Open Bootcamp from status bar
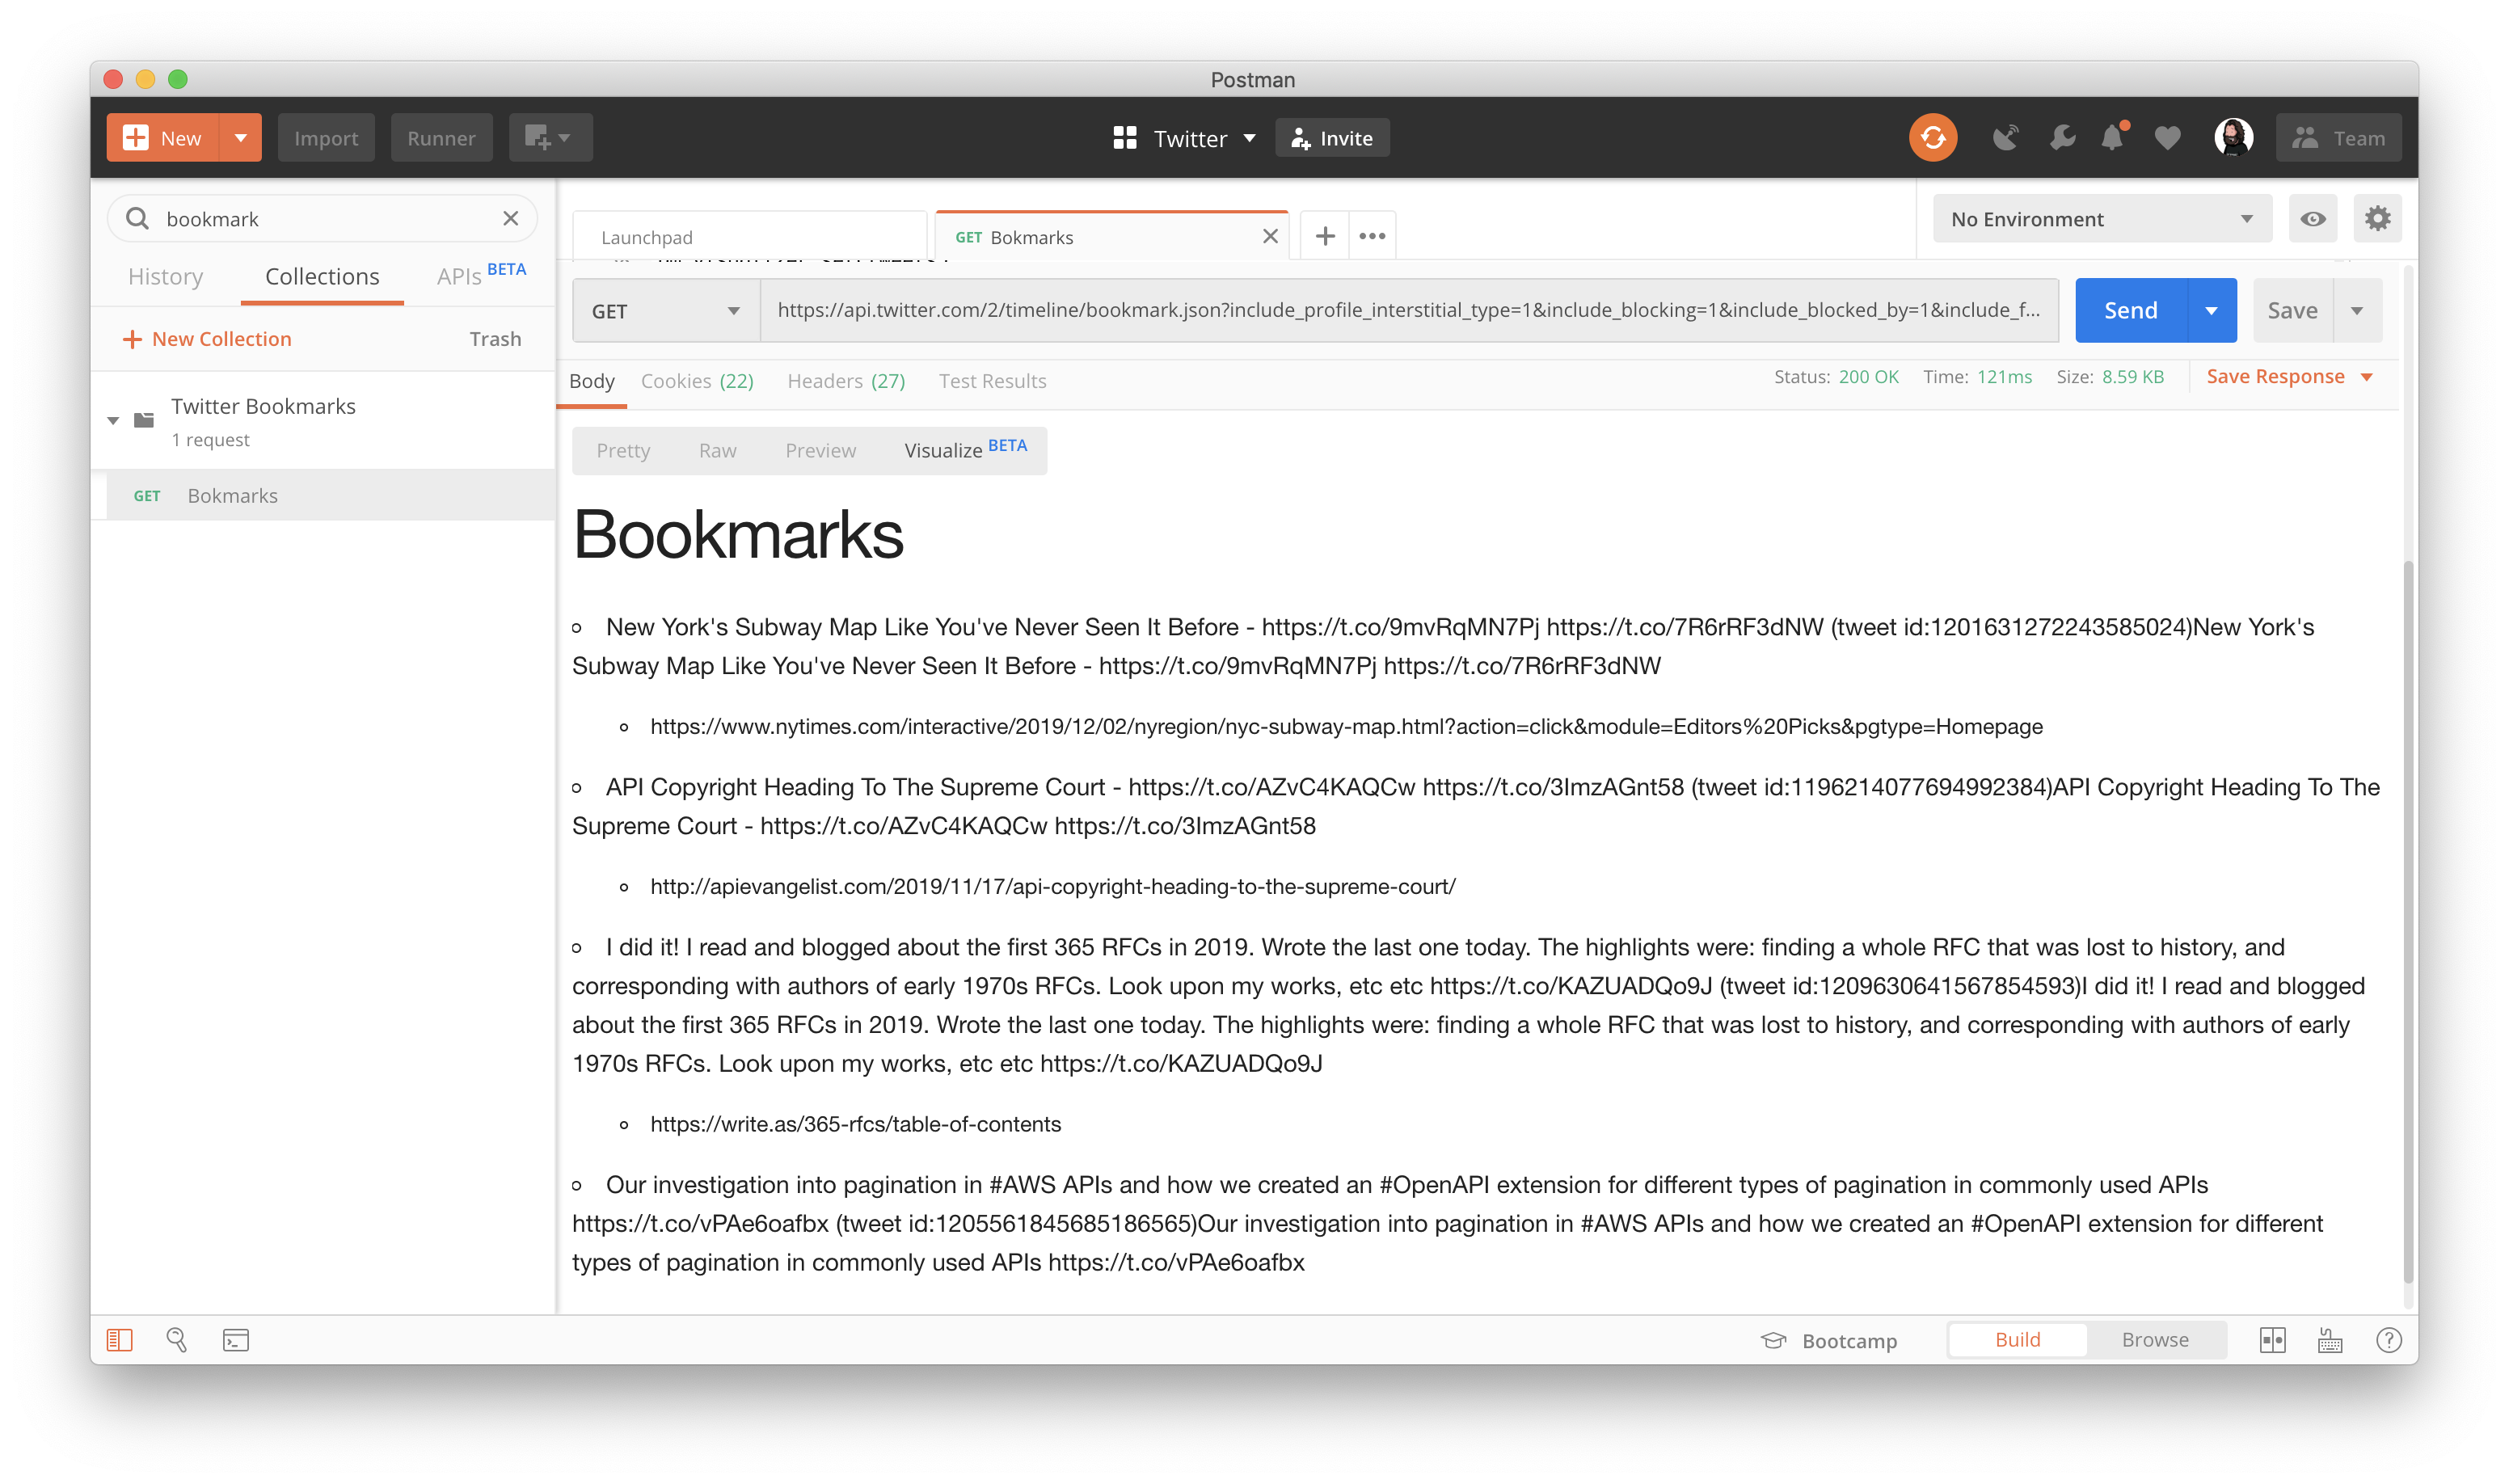 click(1829, 1340)
